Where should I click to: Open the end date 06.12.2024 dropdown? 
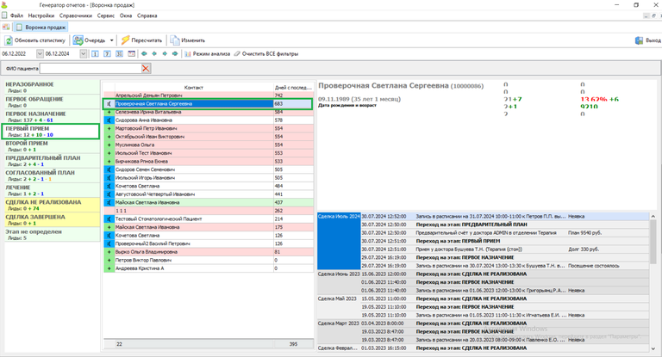tap(83, 54)
